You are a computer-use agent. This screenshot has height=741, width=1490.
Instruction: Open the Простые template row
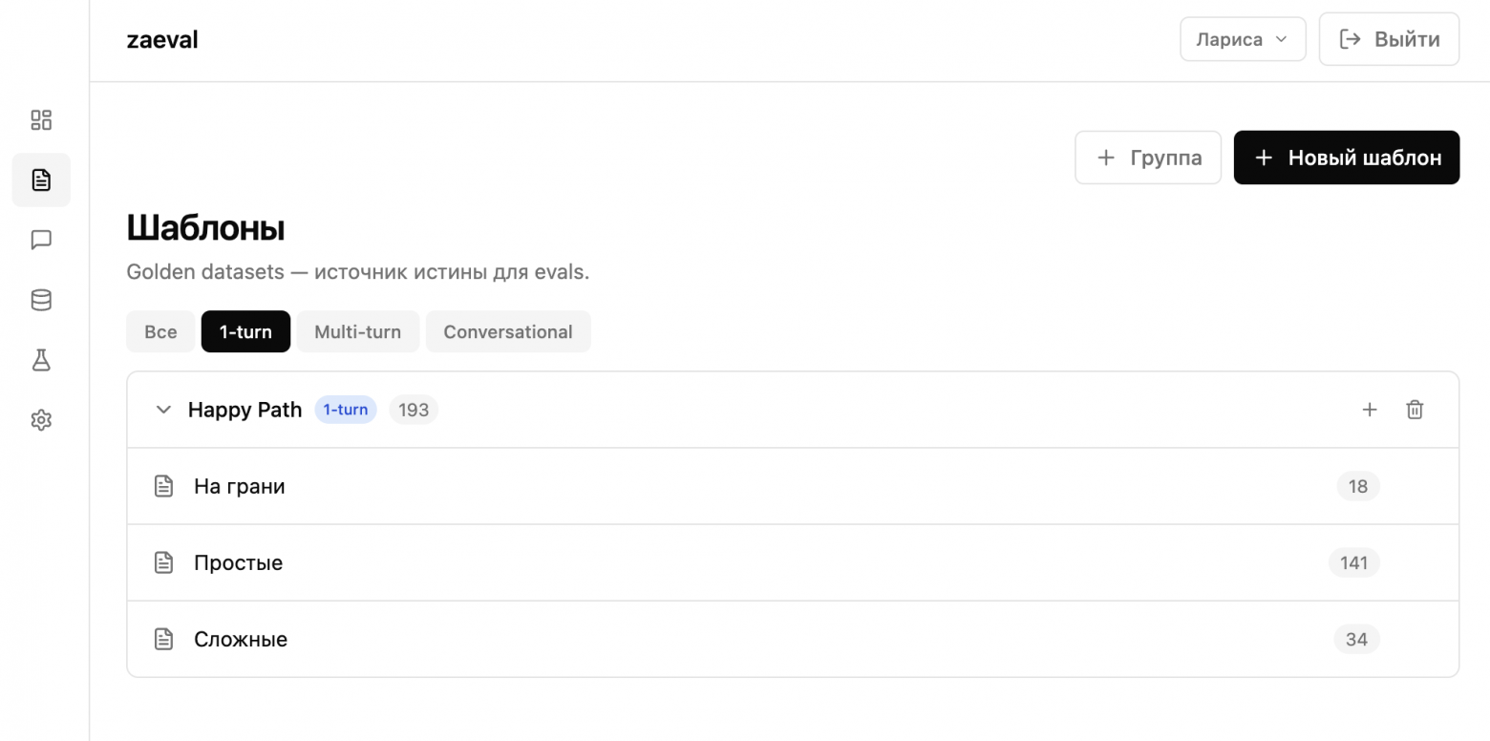[238, 562]
